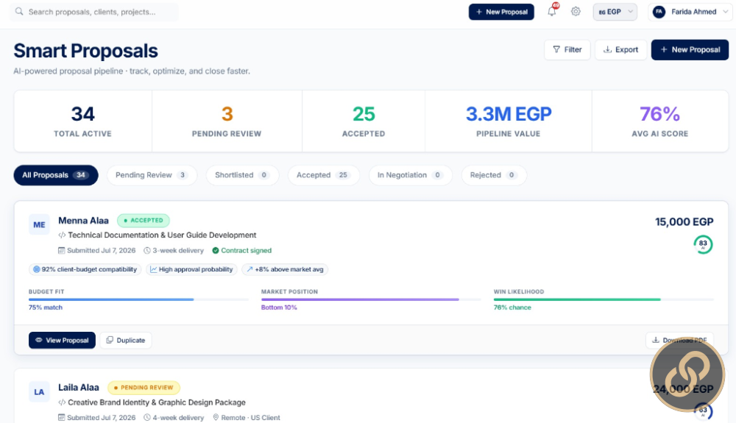The height and width of the screenshot is (423, 736).
Task: Click View Proposal for Menna Alaa
Action: click(x=62, y=340)
